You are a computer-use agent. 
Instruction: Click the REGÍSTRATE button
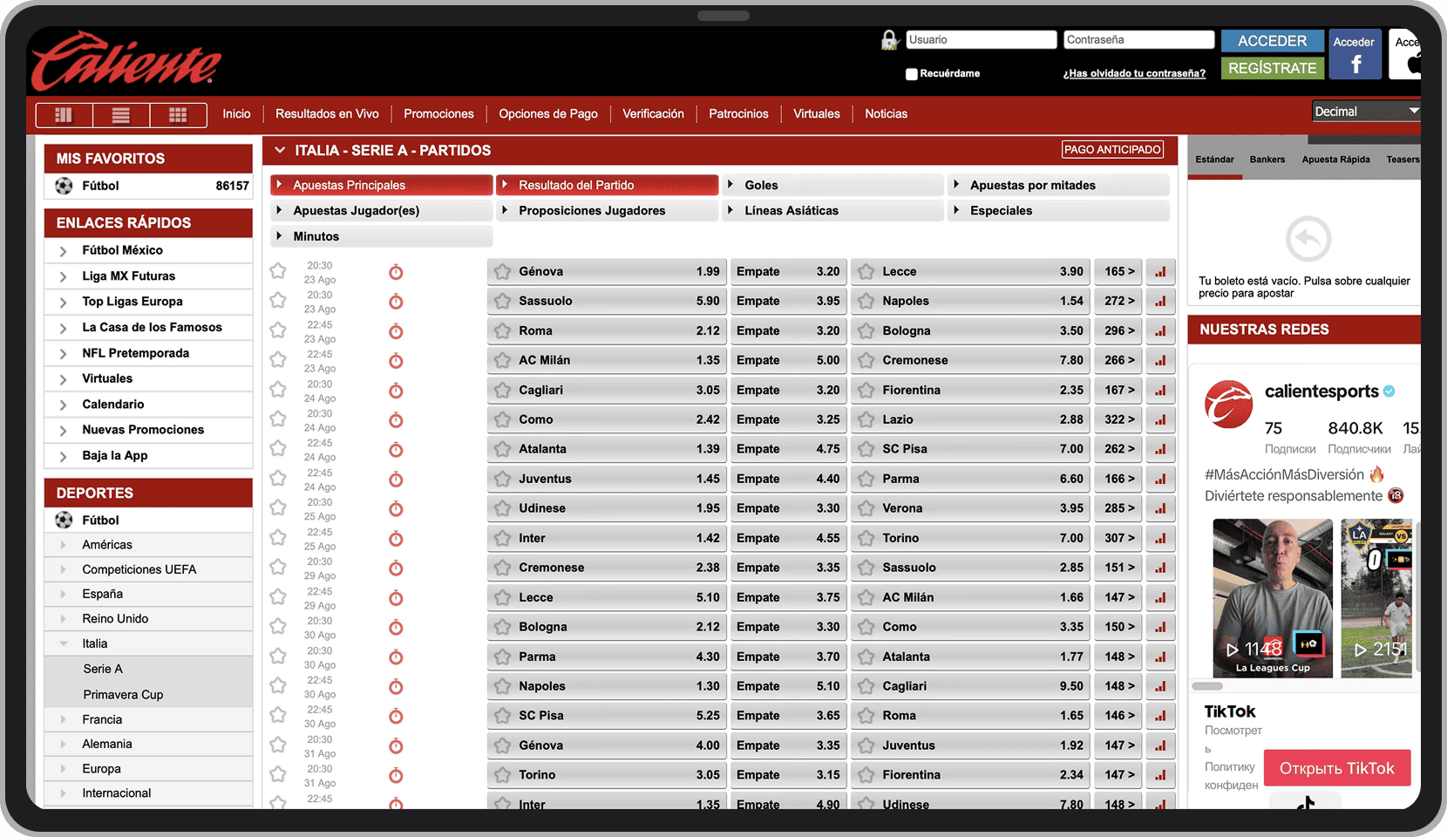tap(1273, 68)
